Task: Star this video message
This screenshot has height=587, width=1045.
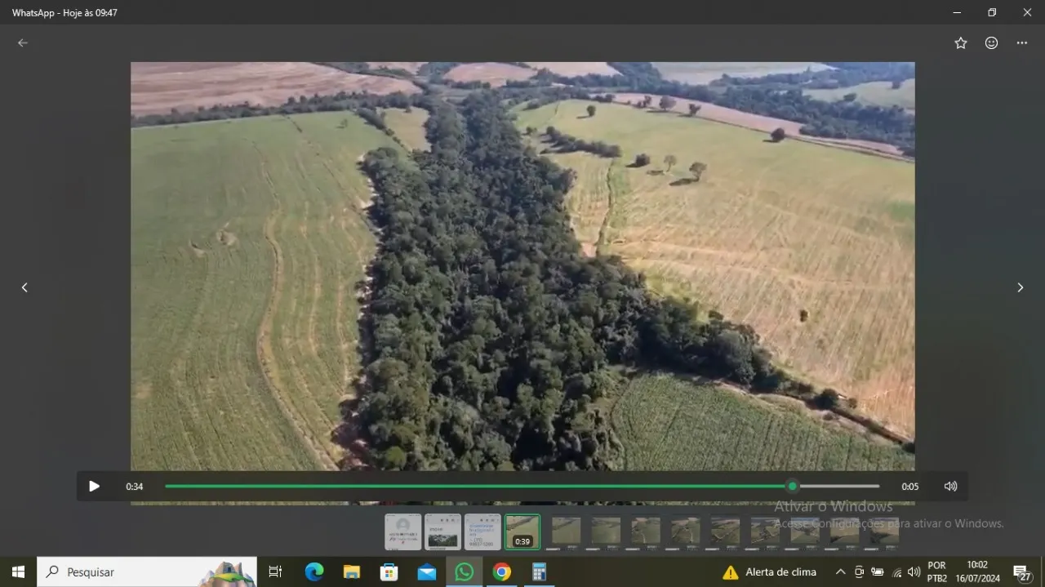Action: (x=961, y=43)
